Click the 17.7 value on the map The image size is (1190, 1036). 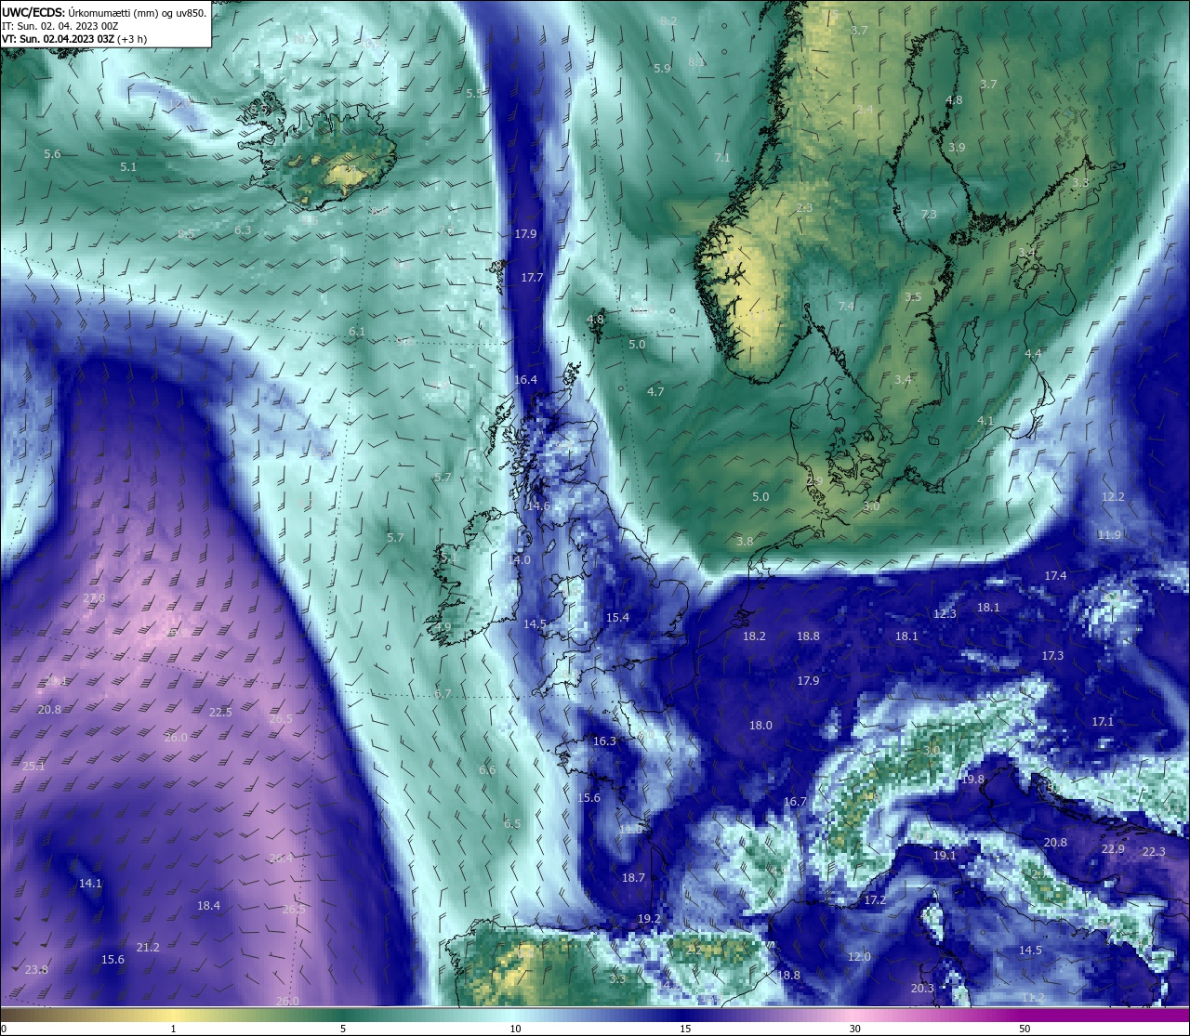(x=532, y=277)
